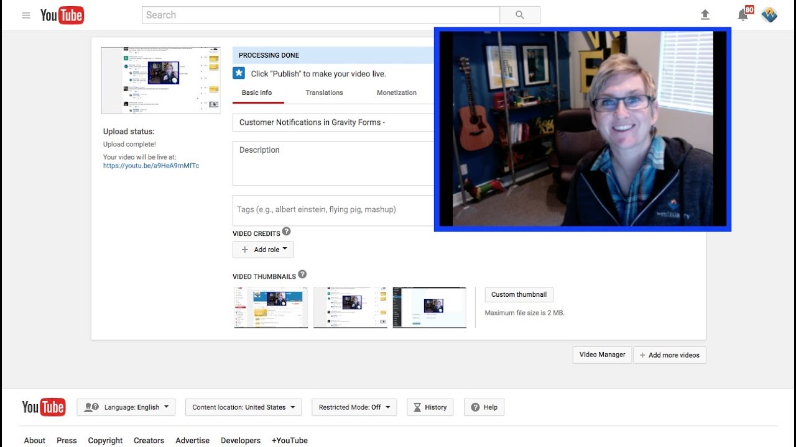Open the account avatar menu
The image size is (796, 447).
coord(769,15)
